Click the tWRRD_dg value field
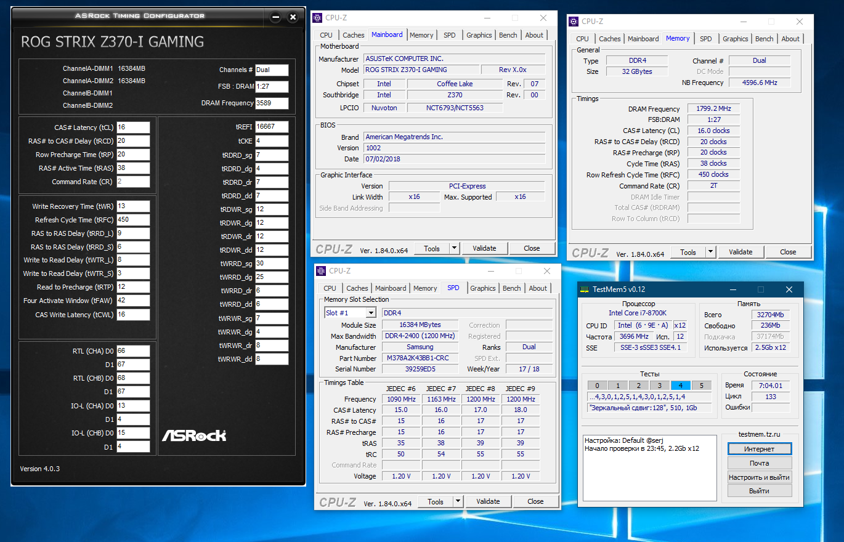 coord(272,277)
